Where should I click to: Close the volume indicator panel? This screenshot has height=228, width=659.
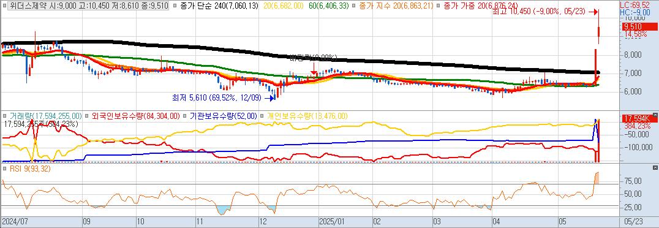click(x=655, y=114)
